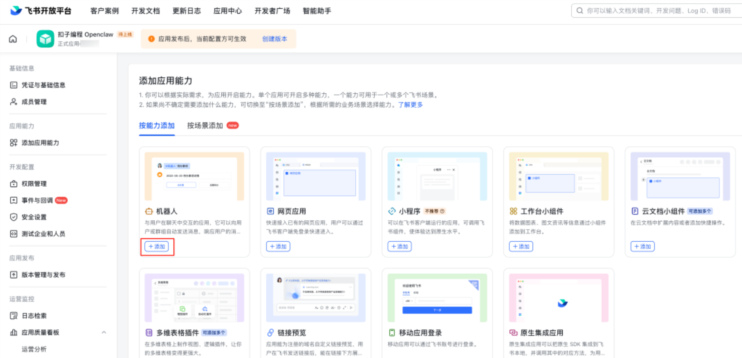Click the 云文档小组件 preview thumbnail
742x358 pixels.
tap(680, 176)
